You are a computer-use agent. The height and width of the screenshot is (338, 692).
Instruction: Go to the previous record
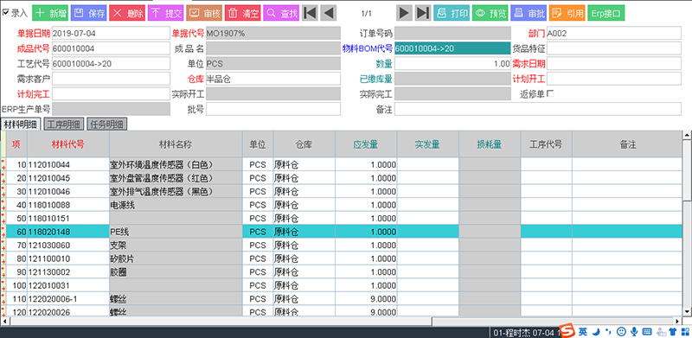328,13
